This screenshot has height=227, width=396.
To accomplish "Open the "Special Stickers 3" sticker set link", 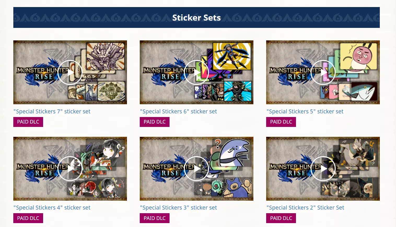I will click(178, 208).
